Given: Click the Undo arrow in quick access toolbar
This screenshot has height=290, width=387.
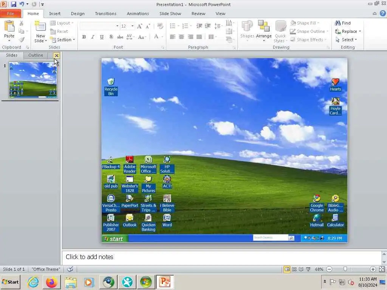Looking at the screenshot, I should pyautogui.click(x=22, y=4).
